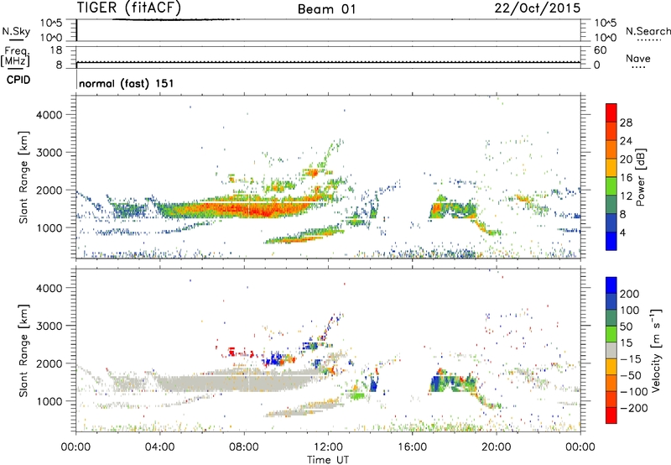The width and height of the screenshot is (671, 465).
Task: Pick the gray −15 to 15 Velocity segment
Action: click(611, 350)
